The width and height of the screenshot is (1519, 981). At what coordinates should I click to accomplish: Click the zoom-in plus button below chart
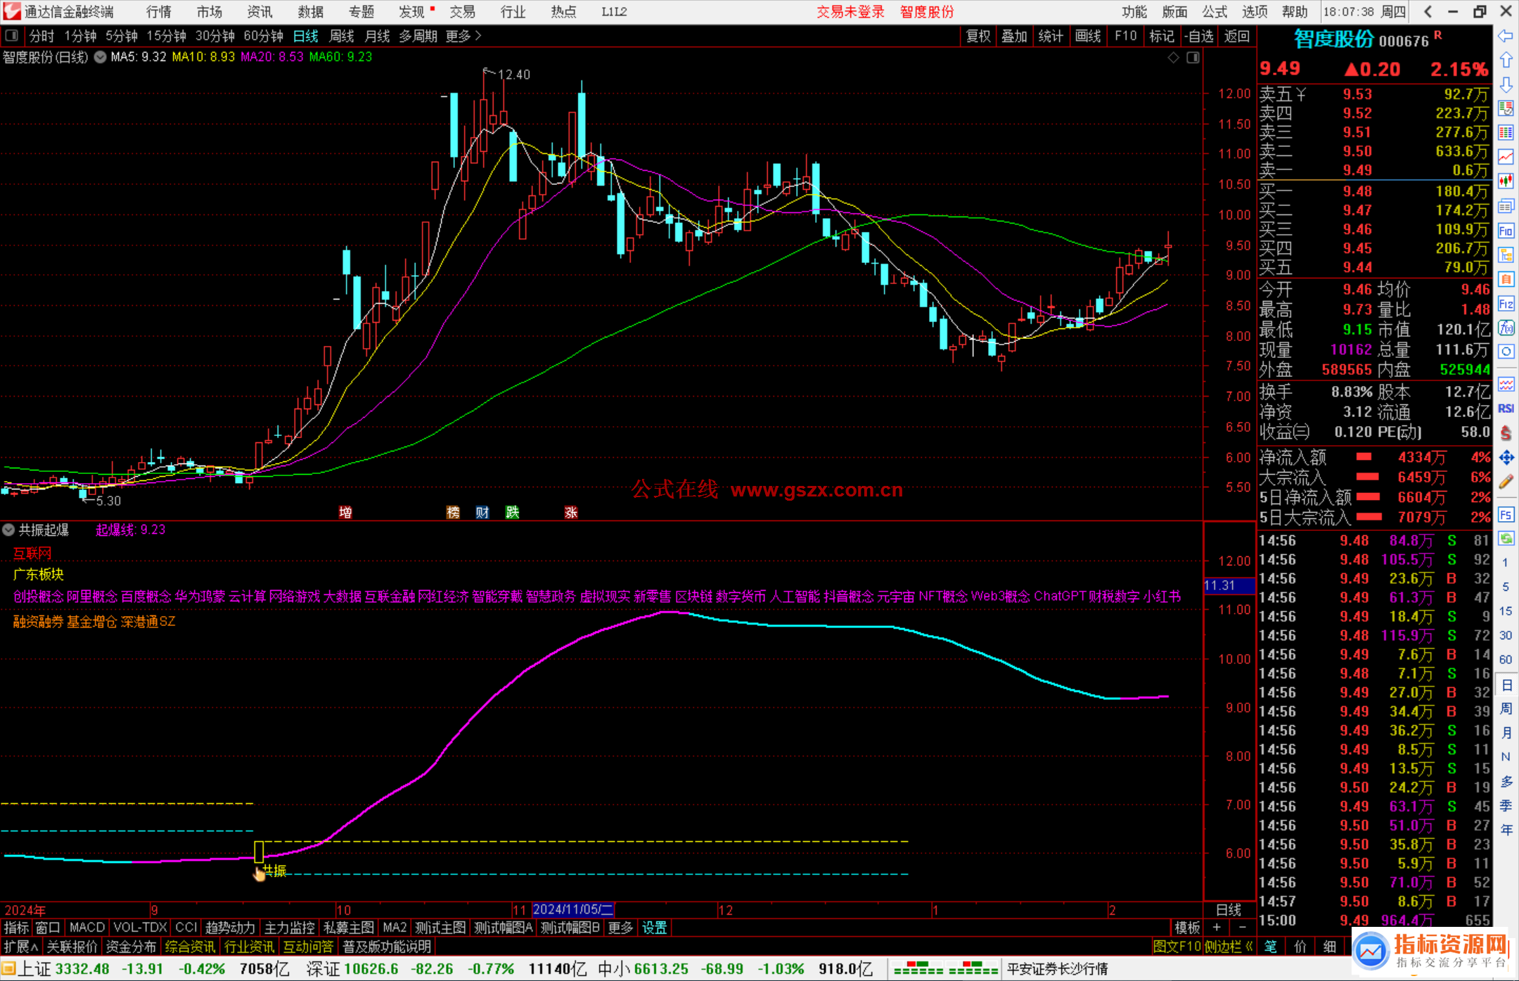tap(1217, 928)
